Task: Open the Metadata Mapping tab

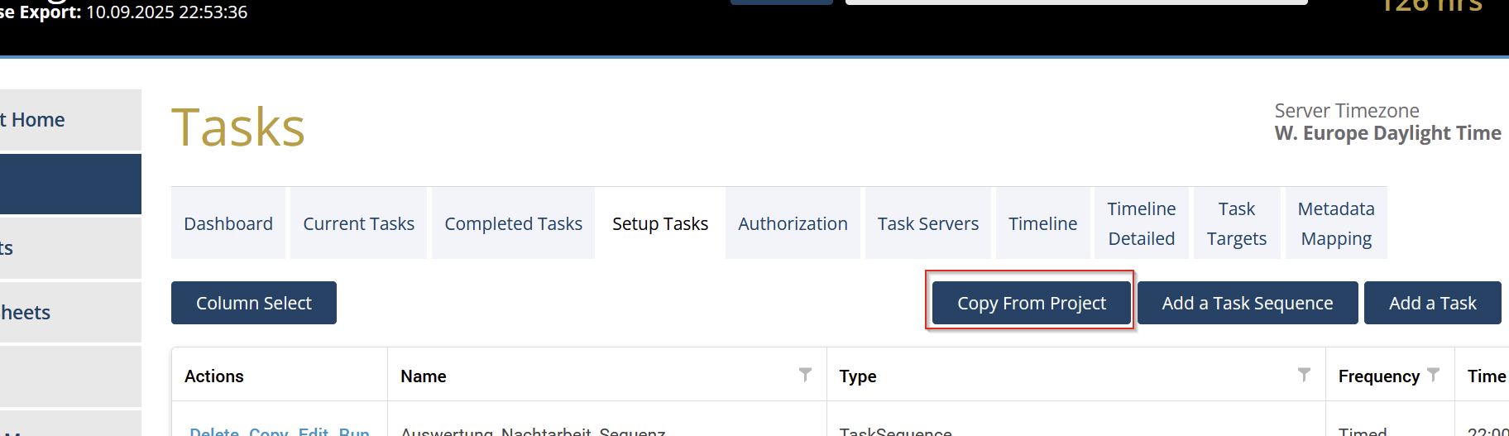Action: coord(1335,223)
